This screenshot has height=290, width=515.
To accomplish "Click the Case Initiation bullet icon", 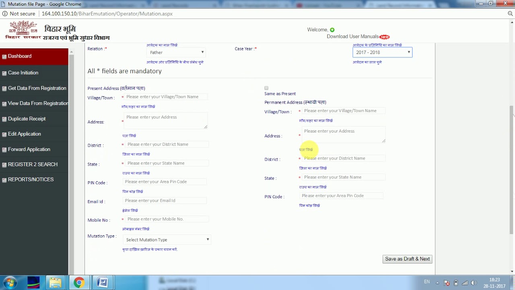I will click(4, 73).
